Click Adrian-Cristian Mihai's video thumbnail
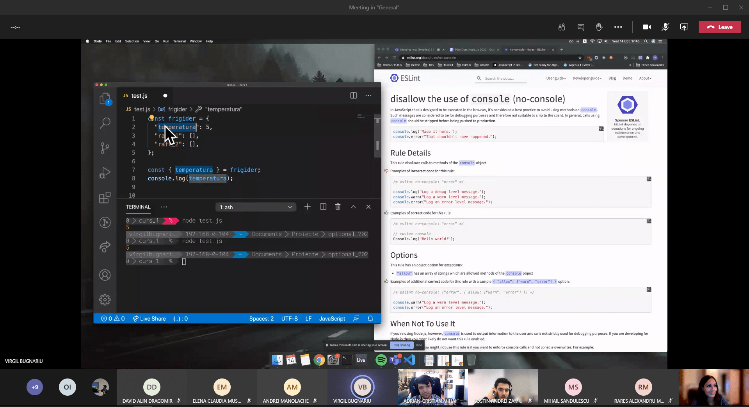Screen dimensions: 749x407 [432, 387]
